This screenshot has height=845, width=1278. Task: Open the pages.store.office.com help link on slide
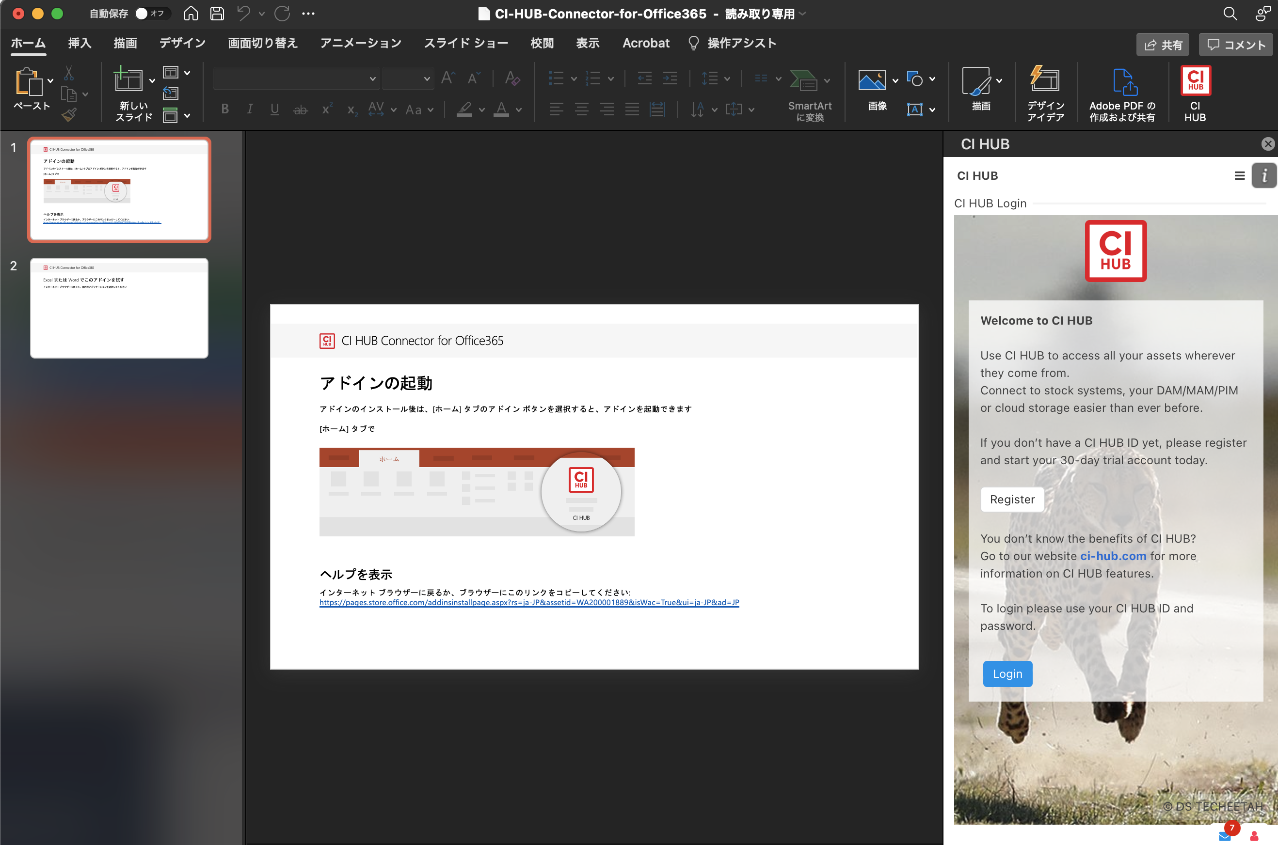[529, 602]
